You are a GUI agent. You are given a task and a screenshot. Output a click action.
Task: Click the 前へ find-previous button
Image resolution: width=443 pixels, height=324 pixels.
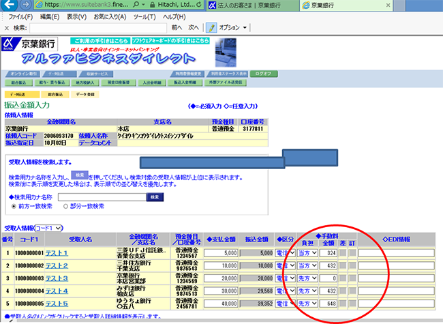tap(177, 27)
